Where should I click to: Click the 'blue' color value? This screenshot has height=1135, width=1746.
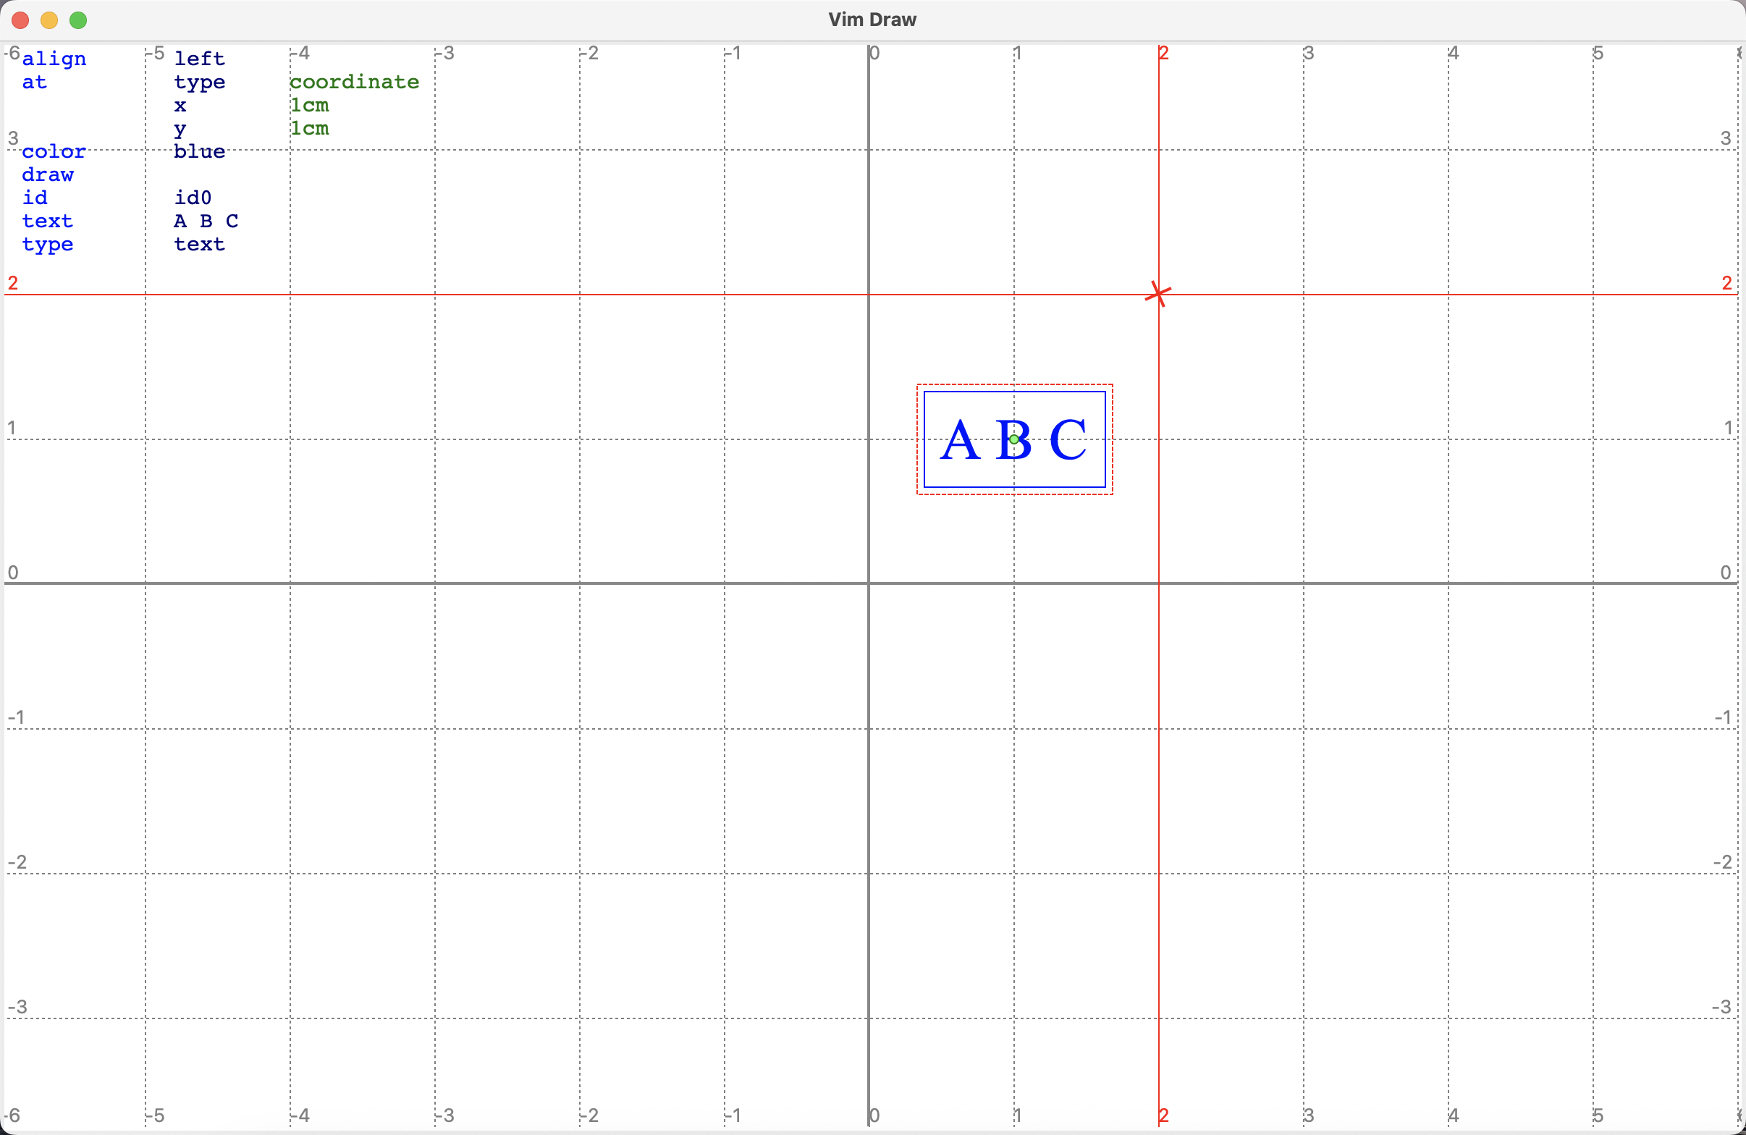click(199, 152)
